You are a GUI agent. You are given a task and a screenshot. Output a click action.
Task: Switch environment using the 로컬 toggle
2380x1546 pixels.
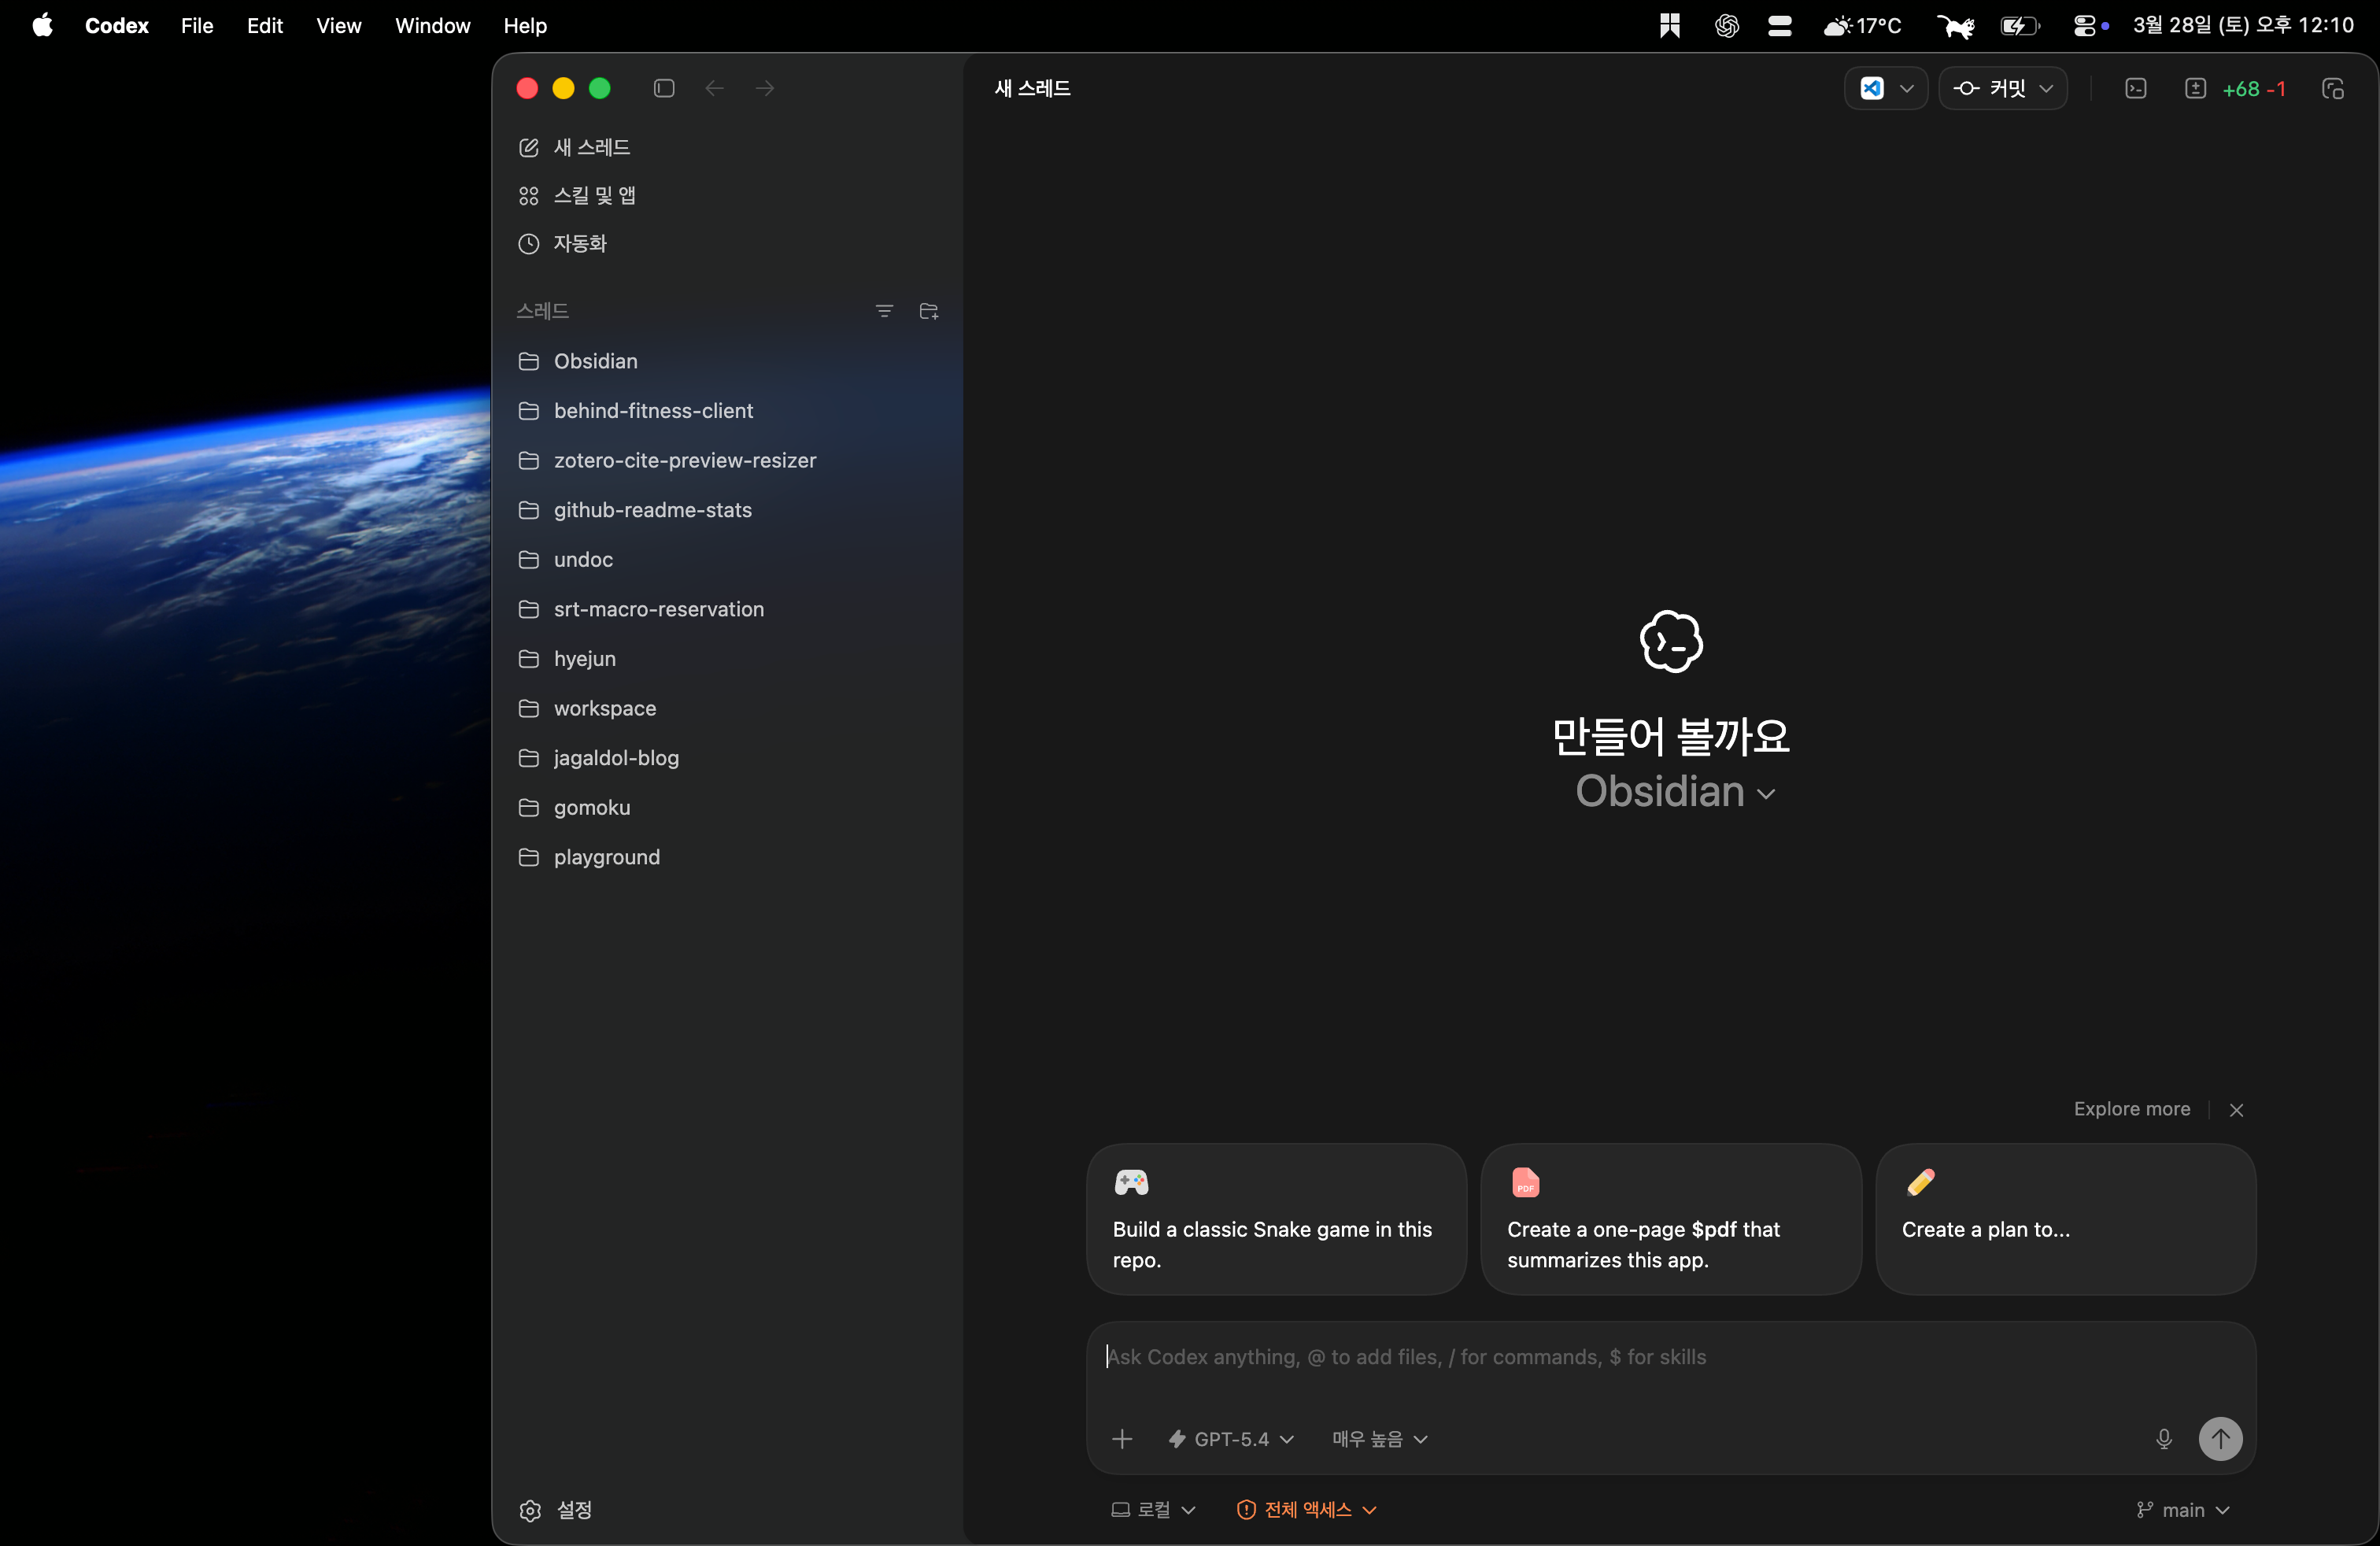[x=1152, y=1509]
